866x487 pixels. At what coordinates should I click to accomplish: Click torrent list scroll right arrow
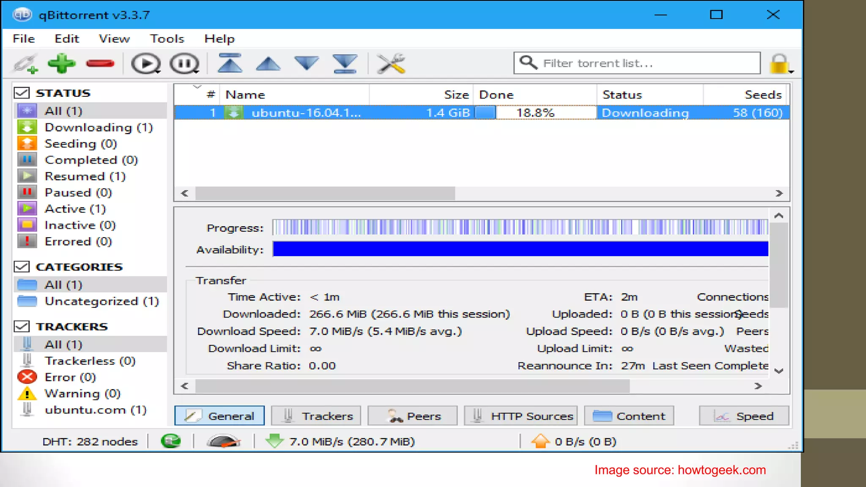(x=779, y=193)
